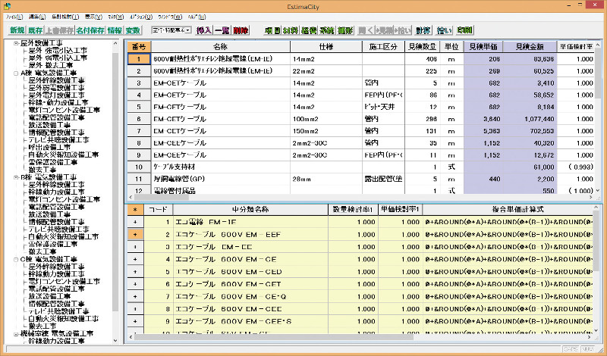Screen dimensions: 607x356
Task: Open the オプション(O) menu
Action: pyautogui.click(x=141, y=17)
